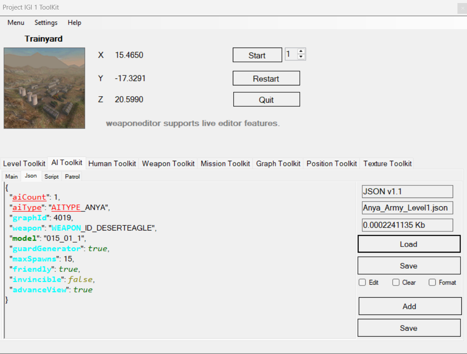Open the Patrol sub-tab
467x354 pixels.
(73, 176)
